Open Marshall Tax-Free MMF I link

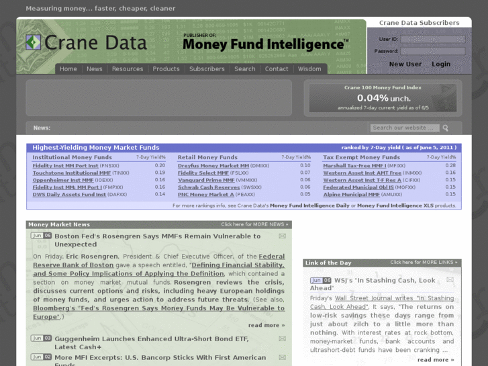(354, 166)
